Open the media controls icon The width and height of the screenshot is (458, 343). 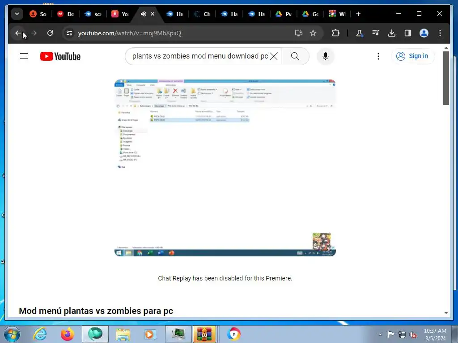376,33
